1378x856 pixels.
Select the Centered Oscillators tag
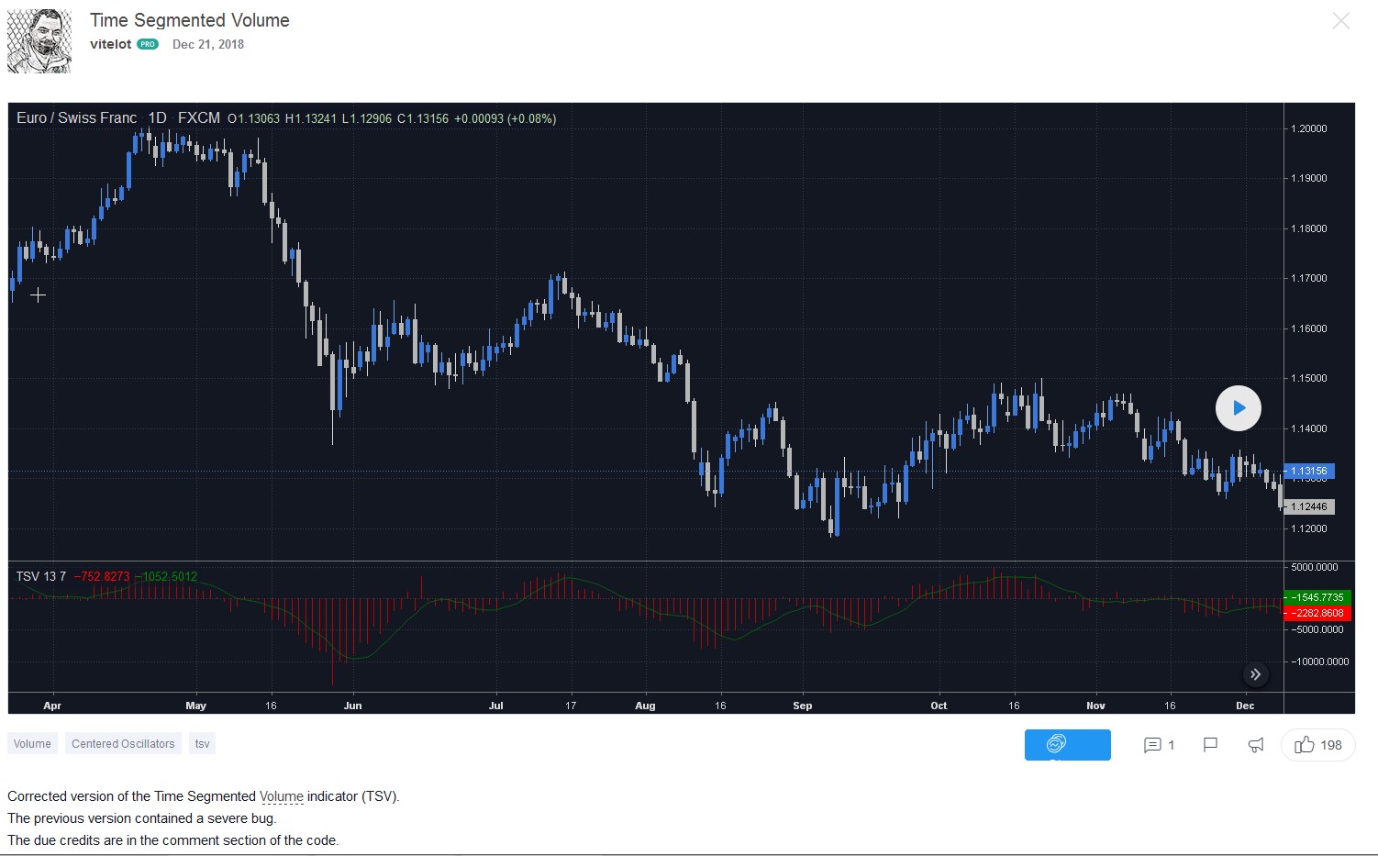pos(123,744)
